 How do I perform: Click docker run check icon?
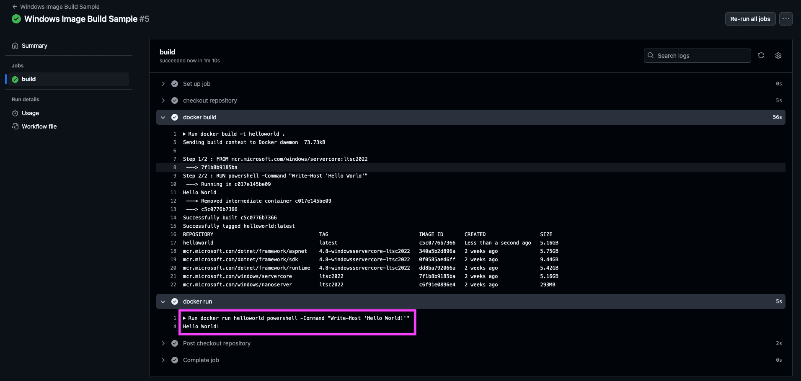[x=175, y=301]
